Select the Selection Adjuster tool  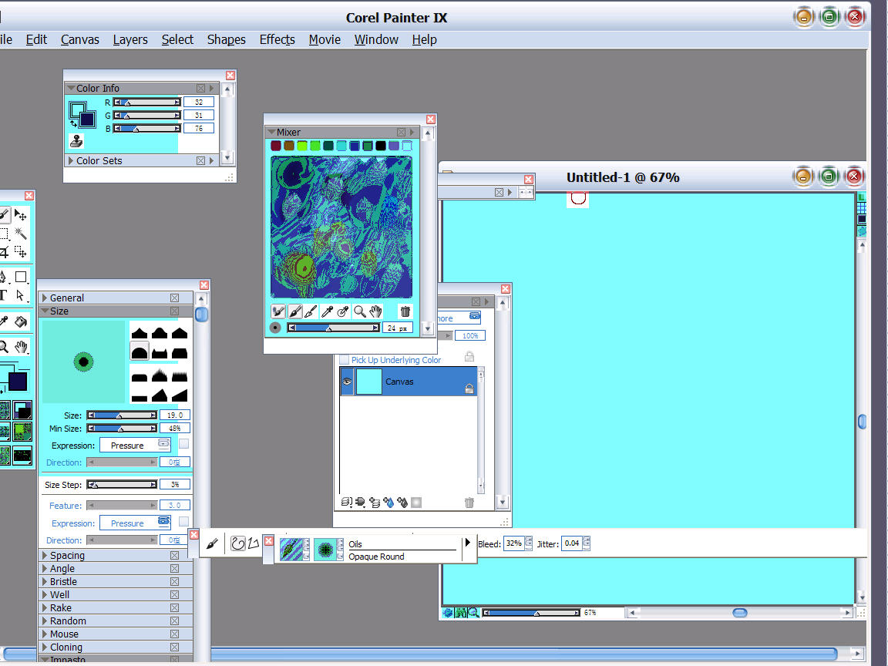tap(20, 251)
